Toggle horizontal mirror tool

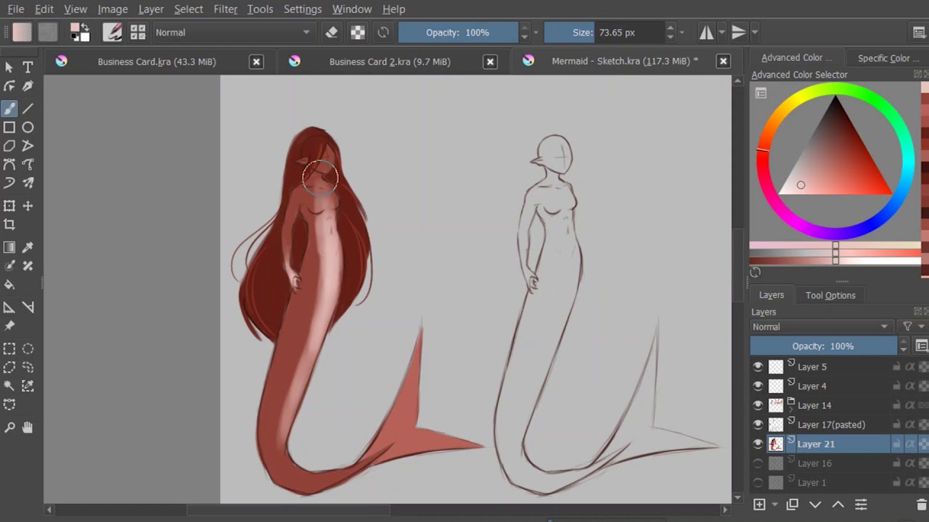[706, 32]
